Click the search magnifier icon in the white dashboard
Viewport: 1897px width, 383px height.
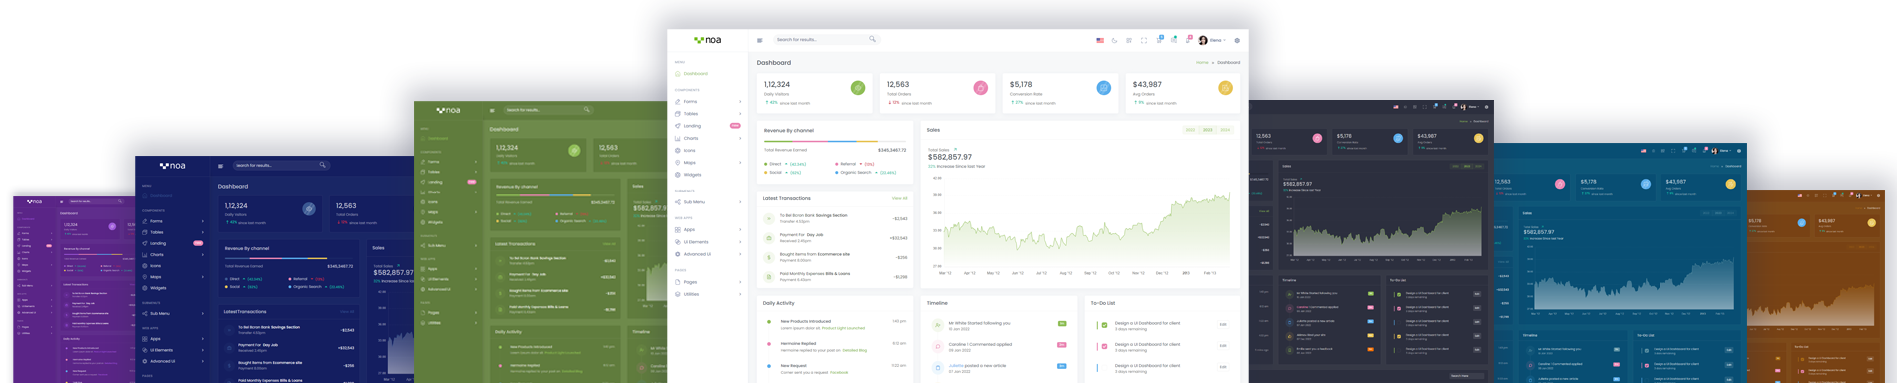872,39
